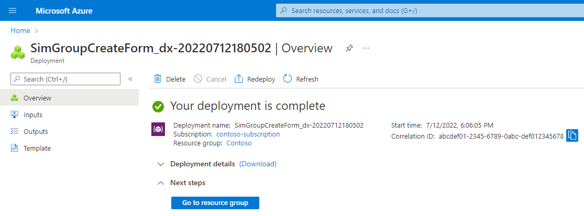
Task: Click the green success checkmark icon
Action: coord(158,107)
